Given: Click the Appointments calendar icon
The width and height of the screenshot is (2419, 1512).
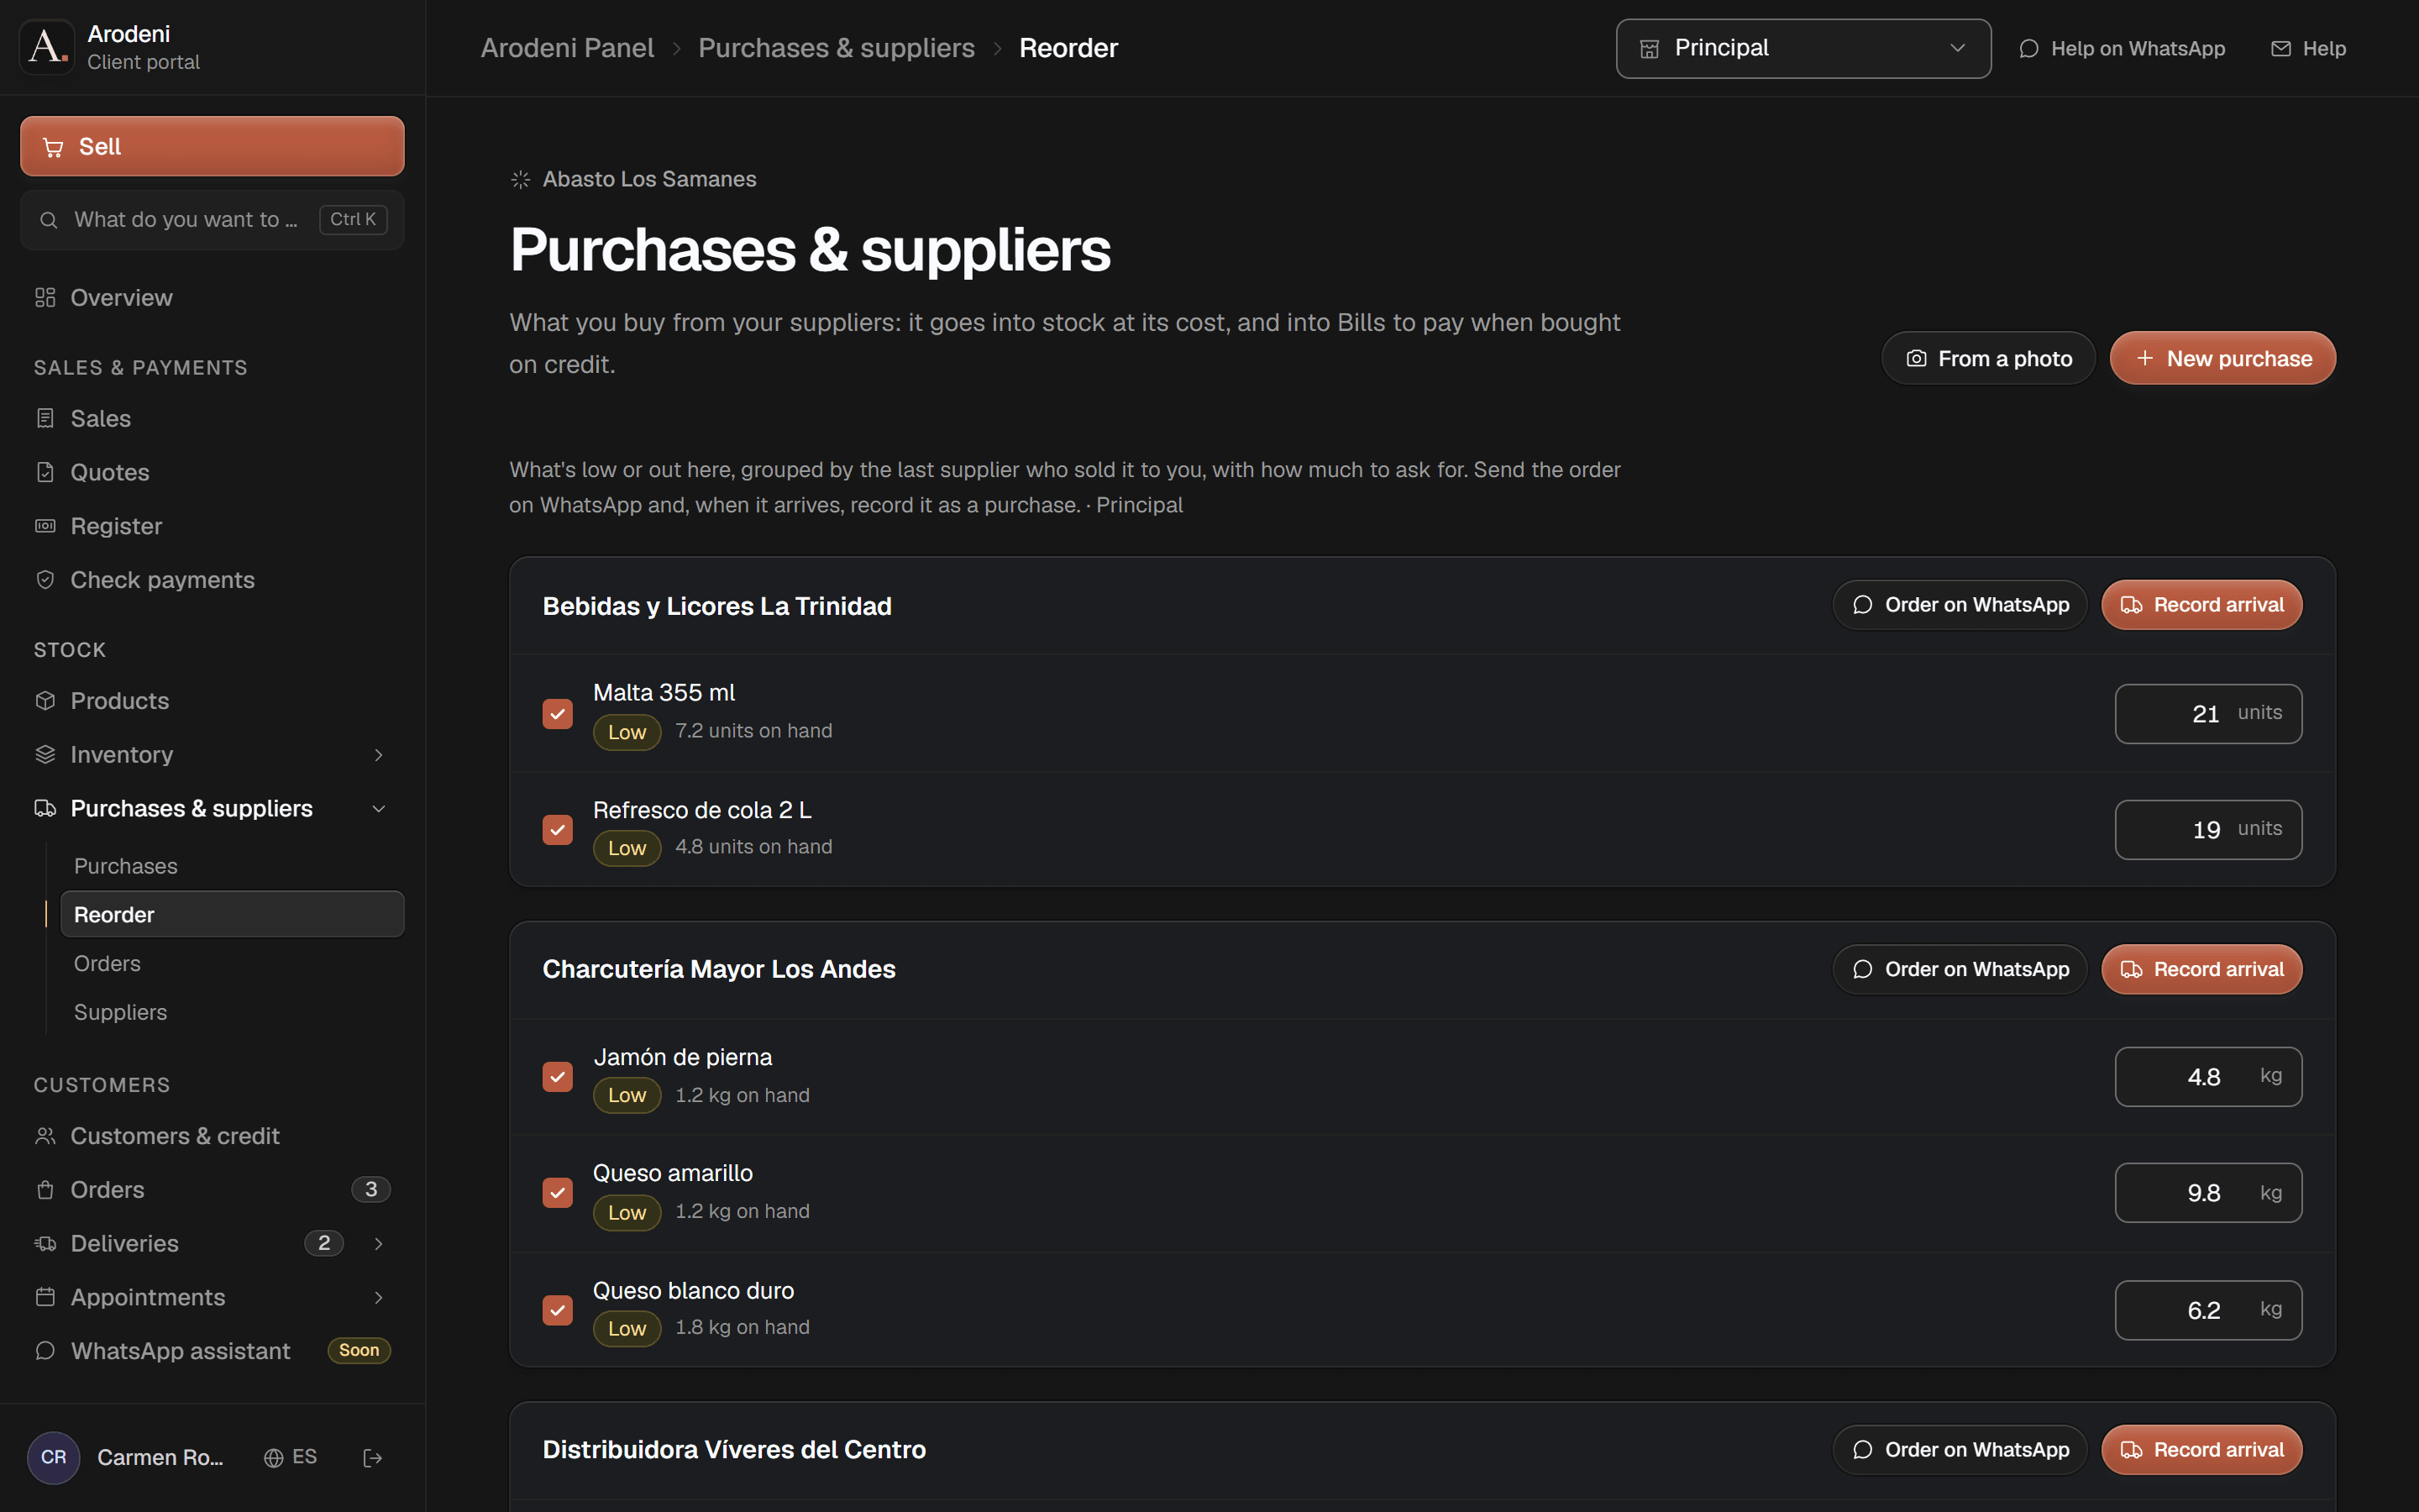Looking at the screenshot, I should click(45, 1298).
